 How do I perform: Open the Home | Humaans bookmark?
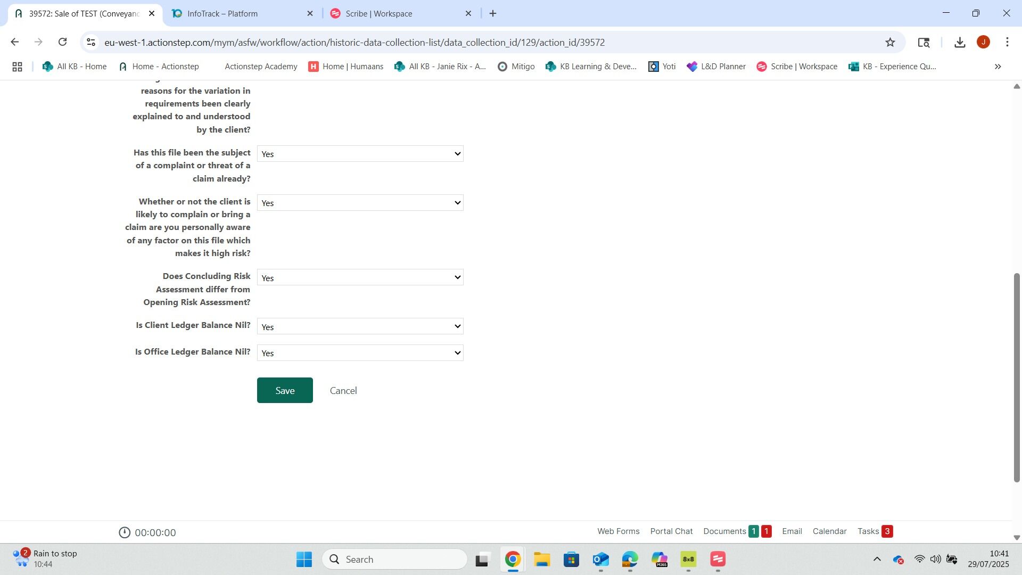pyautogui.click(x=346, y=67)
